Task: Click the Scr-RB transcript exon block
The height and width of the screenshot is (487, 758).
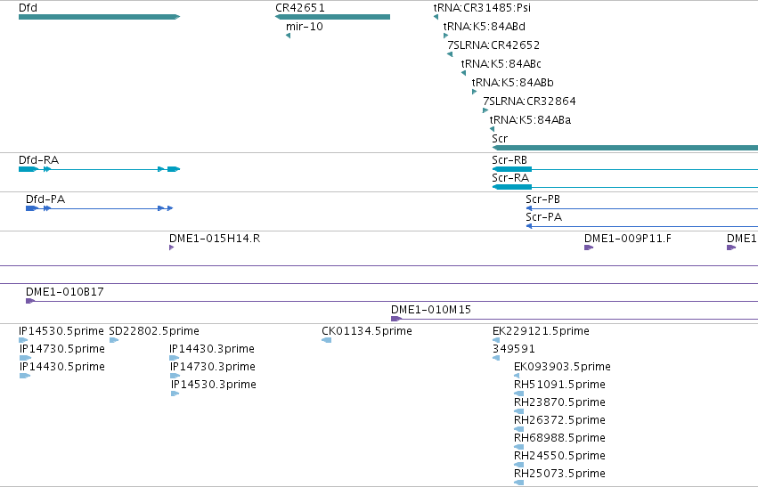Action: 512,169
